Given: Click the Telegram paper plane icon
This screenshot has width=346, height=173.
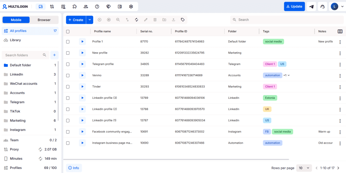Looking at the screenshot, I should coord(311,7).
